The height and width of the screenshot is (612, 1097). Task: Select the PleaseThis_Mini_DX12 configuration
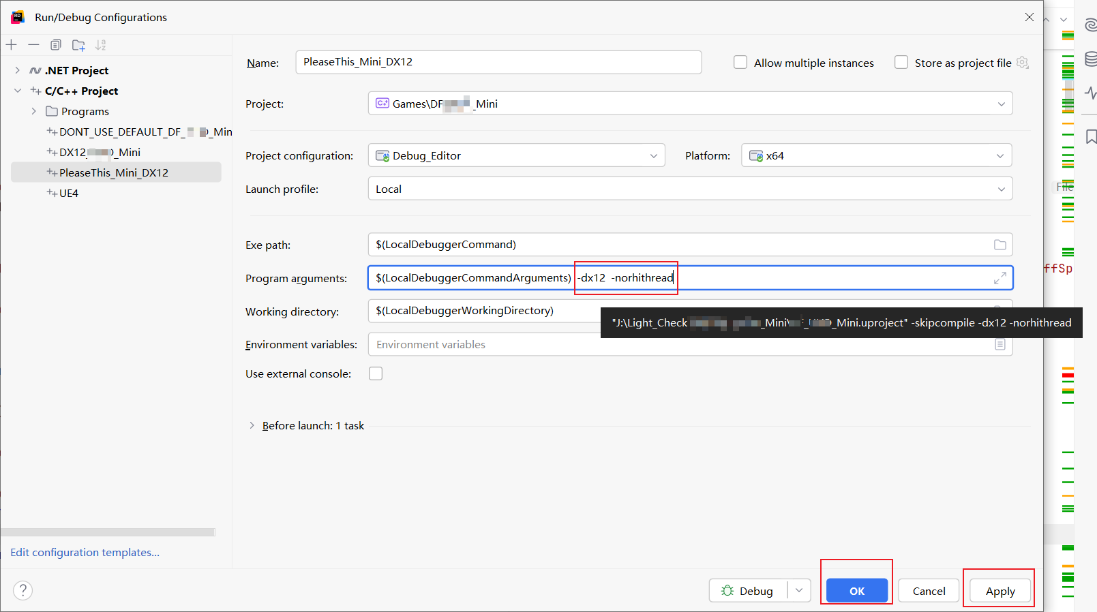[x=116, y=172]
